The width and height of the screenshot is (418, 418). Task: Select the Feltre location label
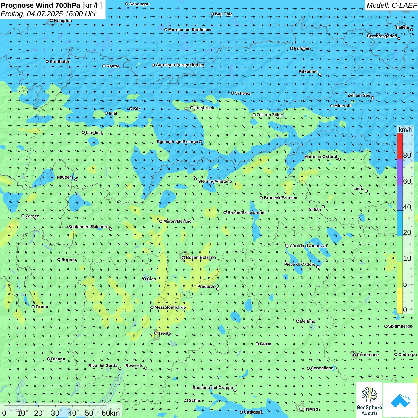265,344
